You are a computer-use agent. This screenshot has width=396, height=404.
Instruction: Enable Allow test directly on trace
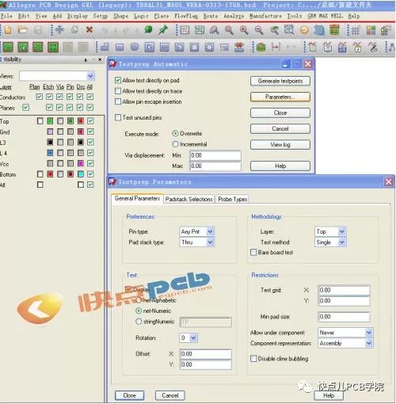(118, 91)
